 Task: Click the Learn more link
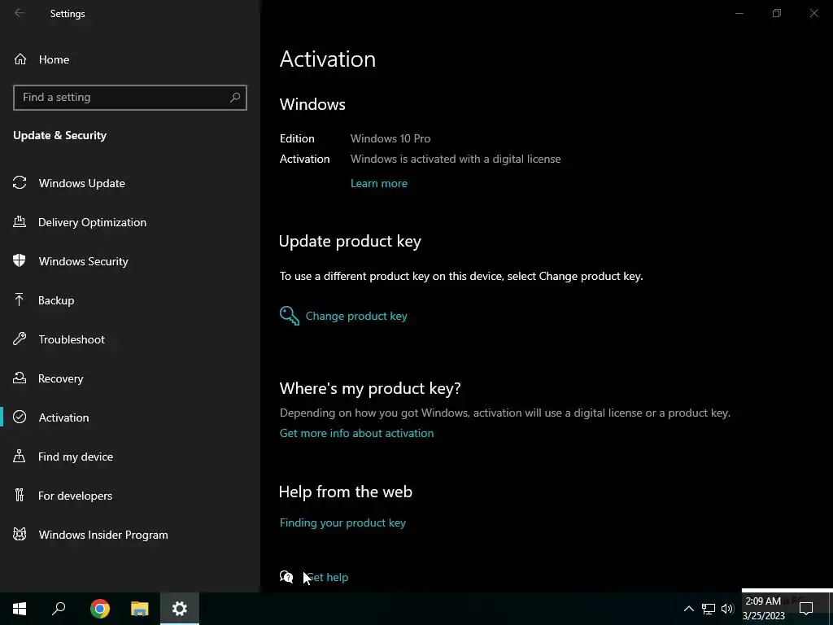click(x=379, y=183)
